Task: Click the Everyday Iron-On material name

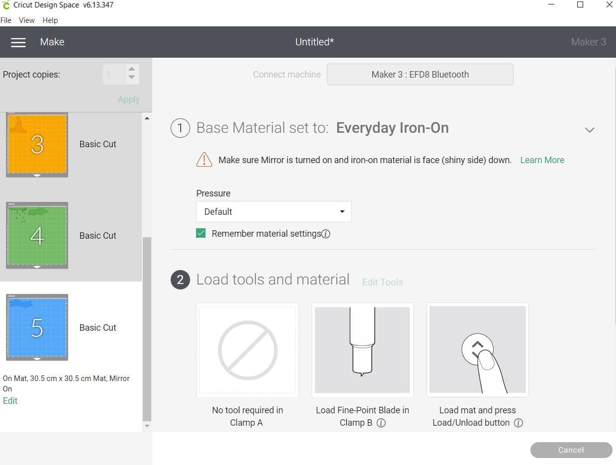Action: pyautogui.click(x=393, y=128)
